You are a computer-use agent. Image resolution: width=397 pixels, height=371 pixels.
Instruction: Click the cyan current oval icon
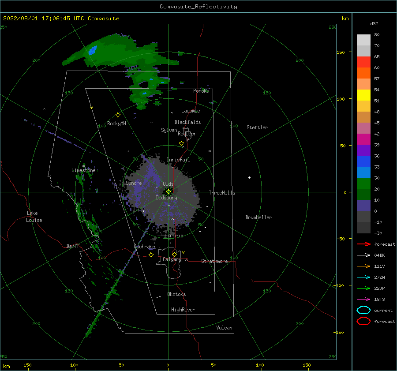[x=363, y=310]
